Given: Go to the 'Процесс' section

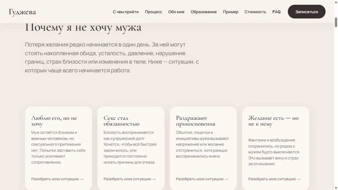Looking at the screenshot, I should (x=153, y=12).
